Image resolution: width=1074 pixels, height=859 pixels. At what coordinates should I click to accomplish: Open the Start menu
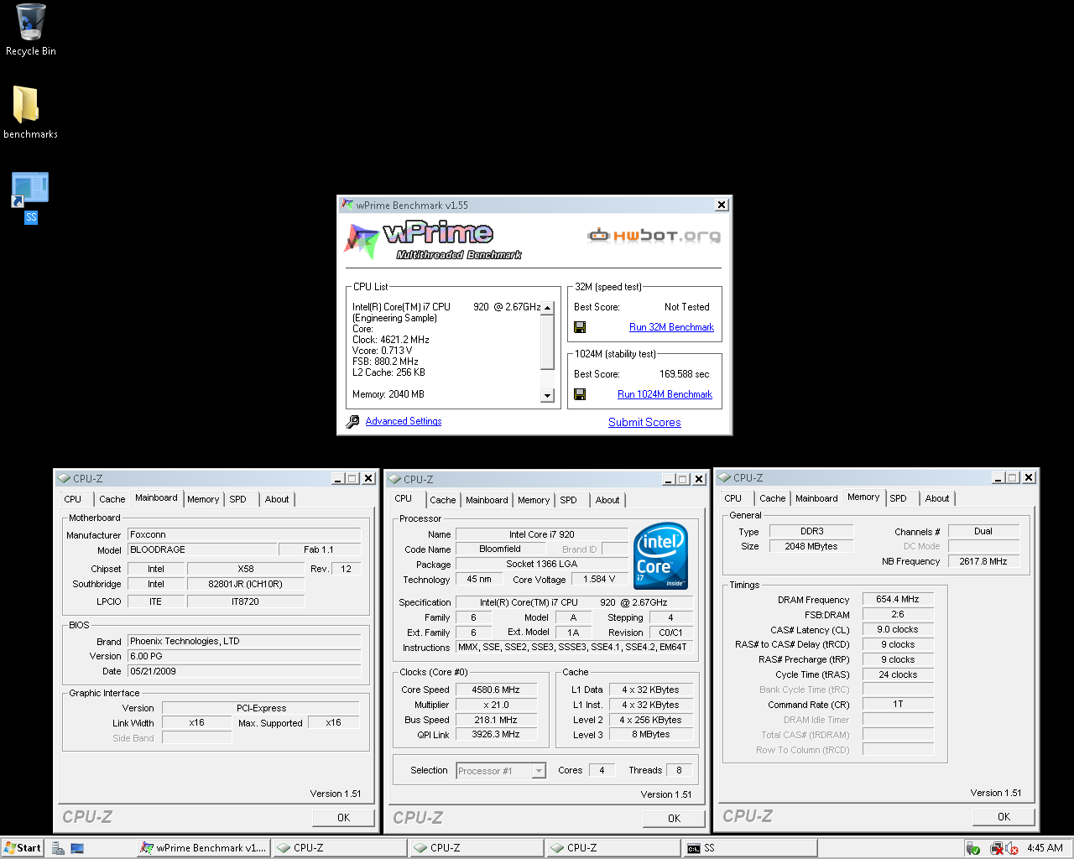click(x=23, y=848)
